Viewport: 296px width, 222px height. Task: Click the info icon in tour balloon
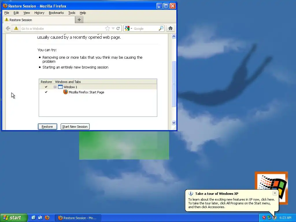tap(191, 194)
